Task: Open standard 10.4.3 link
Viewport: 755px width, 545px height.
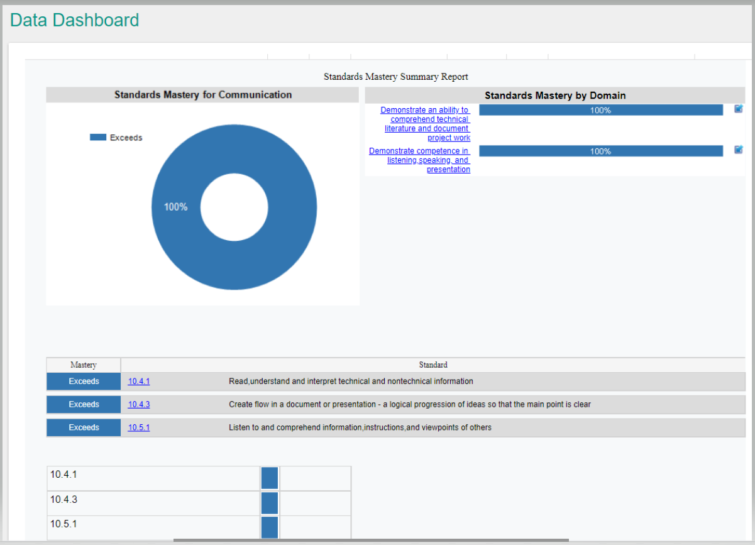Action: coord(139,405)
